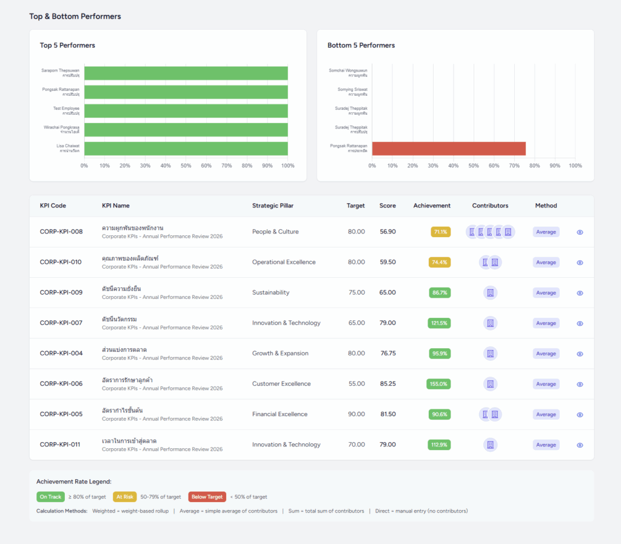This screenshot has height=544, width=621.
Task: Click the contributor icon for CORP-KPI-011
Action: (490, 445)
